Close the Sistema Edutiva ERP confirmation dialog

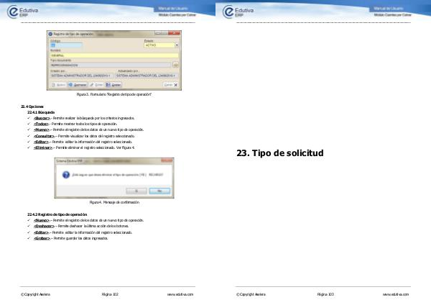(166, 162)
